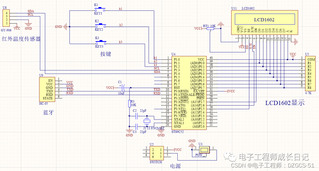Select the K2 push button symbol
This screenshot has width=319, height=171.
pos(100,26)
